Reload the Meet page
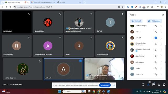This screenshot has width=168, height=94. click(x=10, y=7)
